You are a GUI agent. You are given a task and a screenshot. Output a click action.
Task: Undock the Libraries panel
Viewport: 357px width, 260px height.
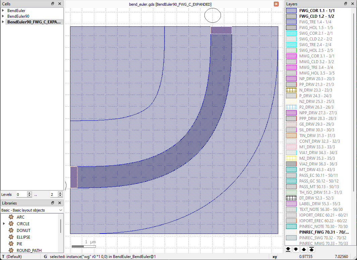pos(53,203)
